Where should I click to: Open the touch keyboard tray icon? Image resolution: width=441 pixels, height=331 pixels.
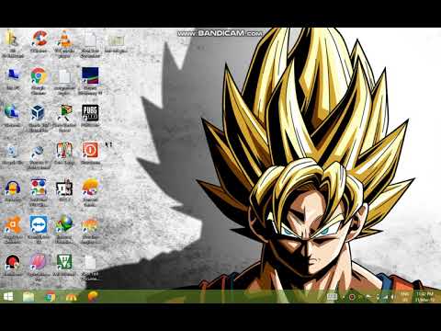click(x=332, y=297)
